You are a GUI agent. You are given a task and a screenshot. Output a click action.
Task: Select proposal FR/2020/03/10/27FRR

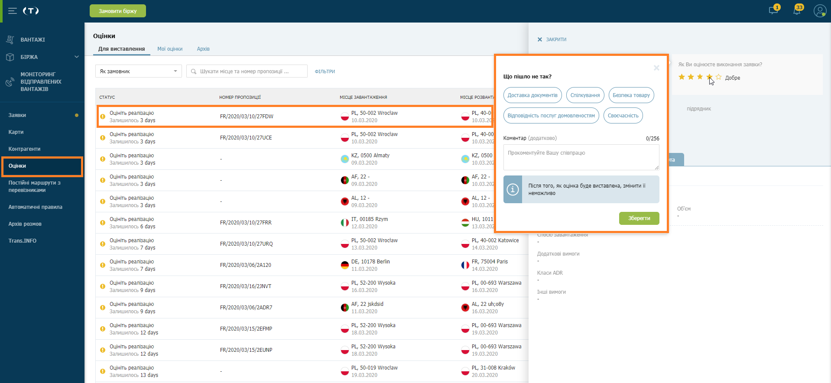pyautogui.click(x=246, y=223)
